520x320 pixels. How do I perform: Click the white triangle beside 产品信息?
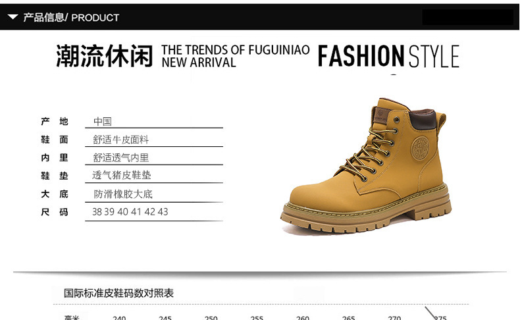click(x=13, y=17)
